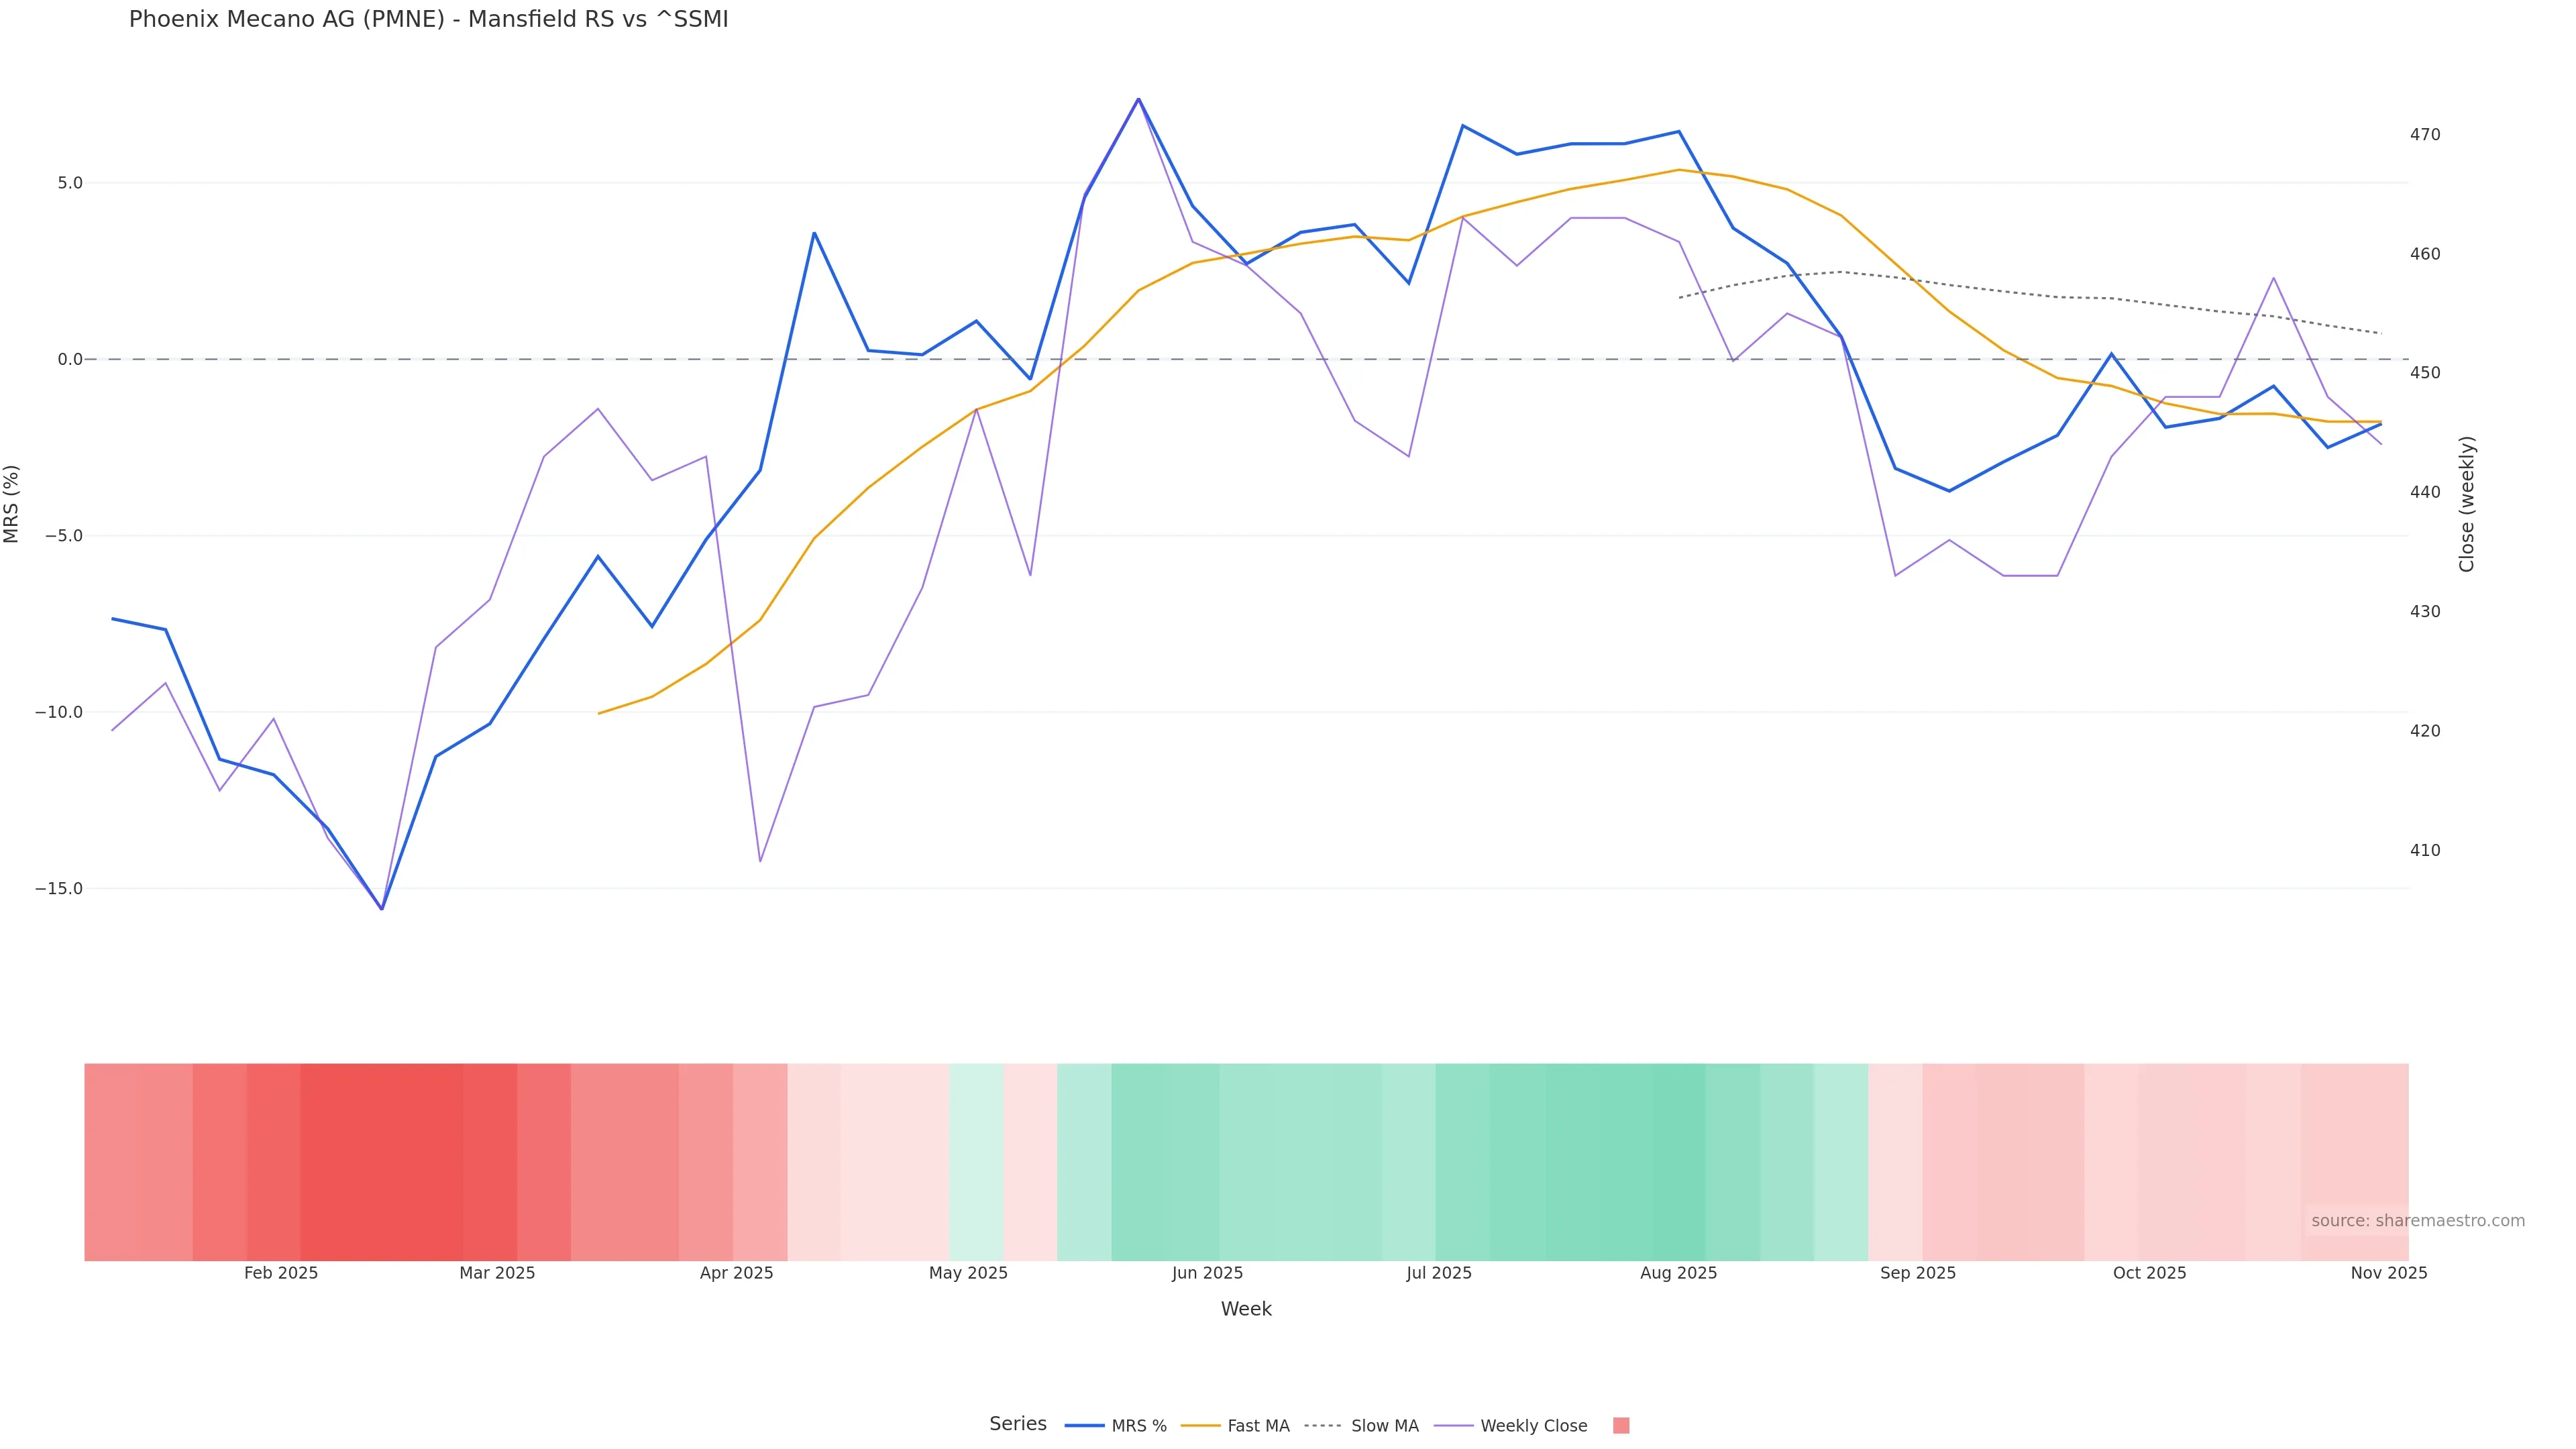
Task: Click the −15.0 tick on the MRS axis
Action: (59, 888)
